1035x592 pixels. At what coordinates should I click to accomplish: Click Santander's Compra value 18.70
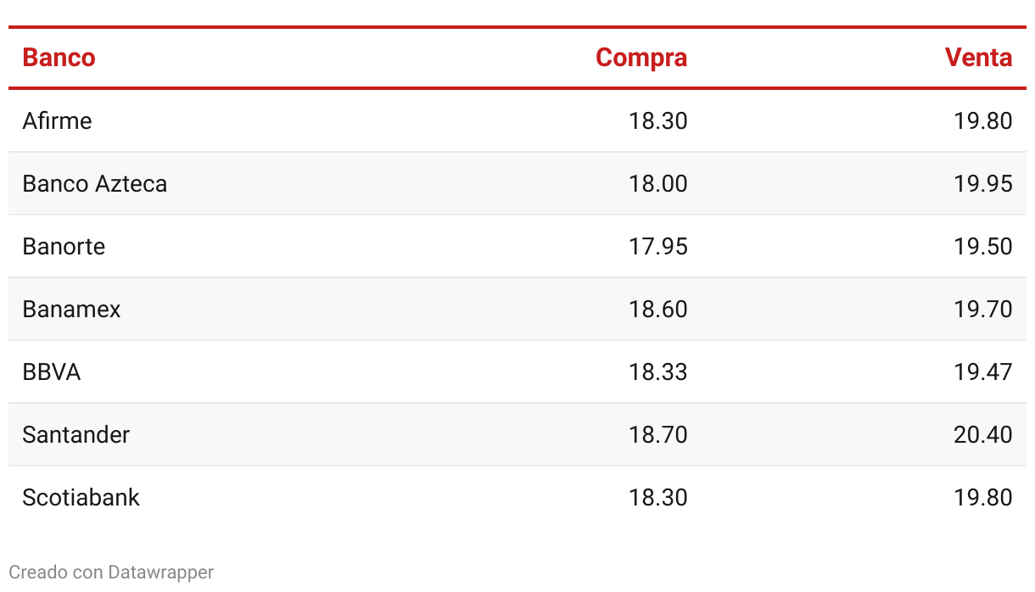tap(658, 434)
